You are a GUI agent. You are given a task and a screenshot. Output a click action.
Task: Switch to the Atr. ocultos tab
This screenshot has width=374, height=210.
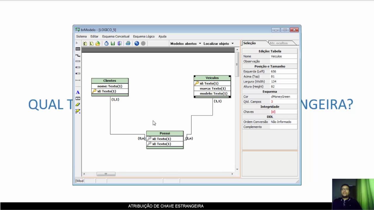[x=279, y=43]
